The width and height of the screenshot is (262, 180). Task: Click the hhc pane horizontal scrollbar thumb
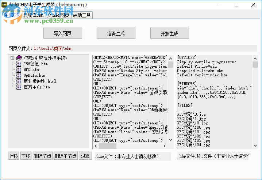click(x=108, y=146)
